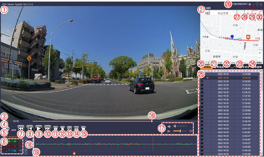Expand the G-sensor graph scale with the up arrow
This screenshot has height=157, width=264.
pyautogui.click(x=26, y=140)
